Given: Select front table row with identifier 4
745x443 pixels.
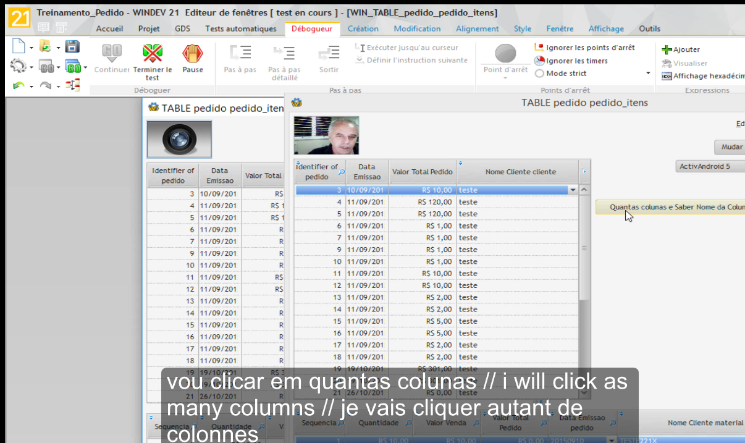Looking at the screenshot, I should click(x=437, y=202).
